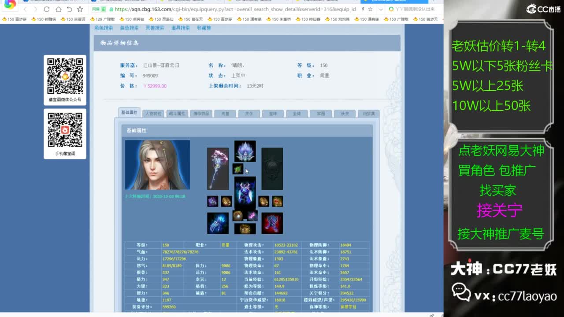Click the price value ￥52999.00

pyautogui.click(x=155, y=86)
